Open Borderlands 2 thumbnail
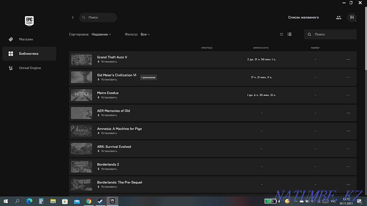This screenshot has width=367, height=206. click(x=81, y=167)
